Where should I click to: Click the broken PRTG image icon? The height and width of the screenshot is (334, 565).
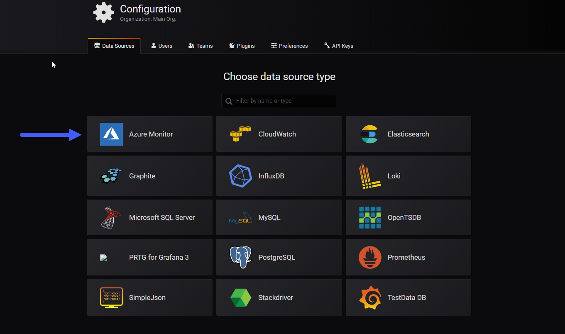[104, 258]
